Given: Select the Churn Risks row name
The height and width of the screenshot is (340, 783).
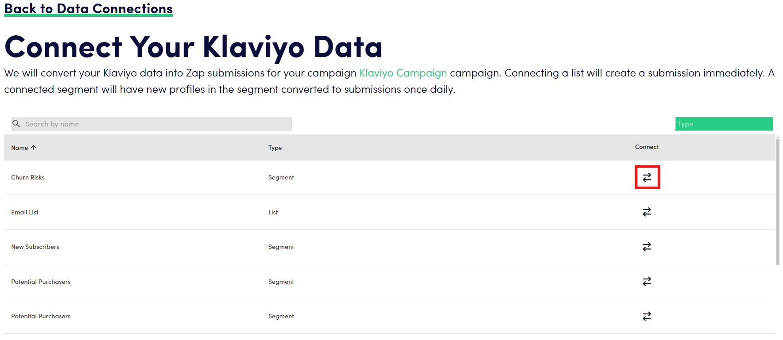Looking at the screenshot, I should point(28,177).
